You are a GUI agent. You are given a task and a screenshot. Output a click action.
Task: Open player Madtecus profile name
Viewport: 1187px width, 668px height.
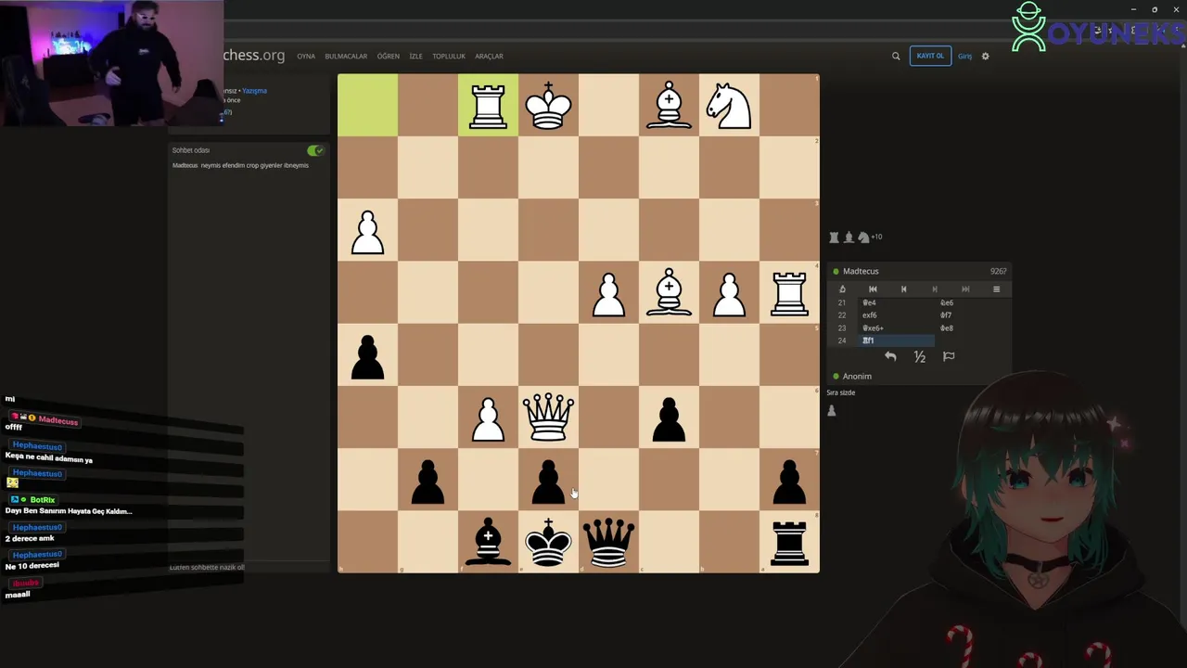[x=861, y=271]
